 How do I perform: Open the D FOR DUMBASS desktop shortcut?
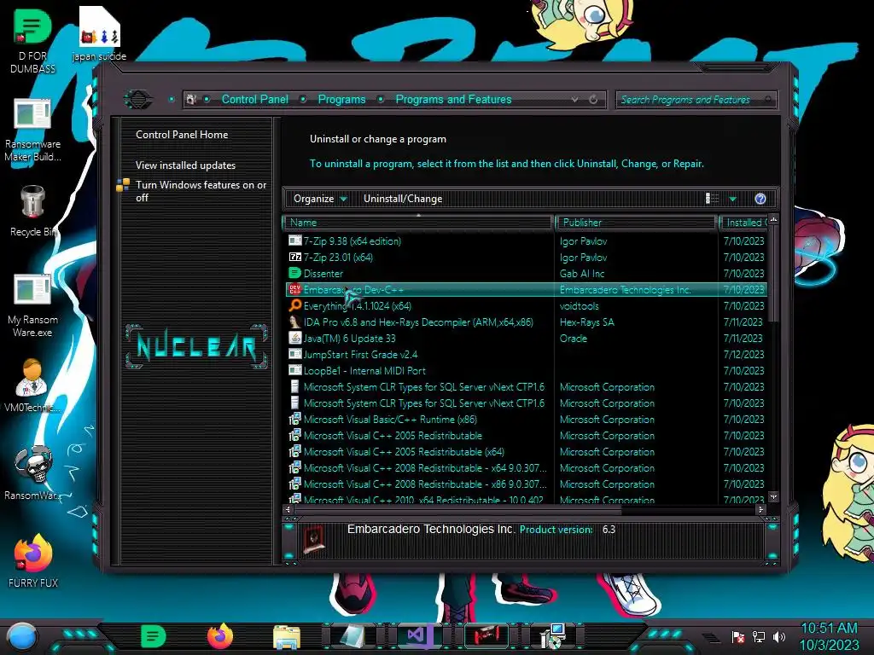(x=32, y=42)
